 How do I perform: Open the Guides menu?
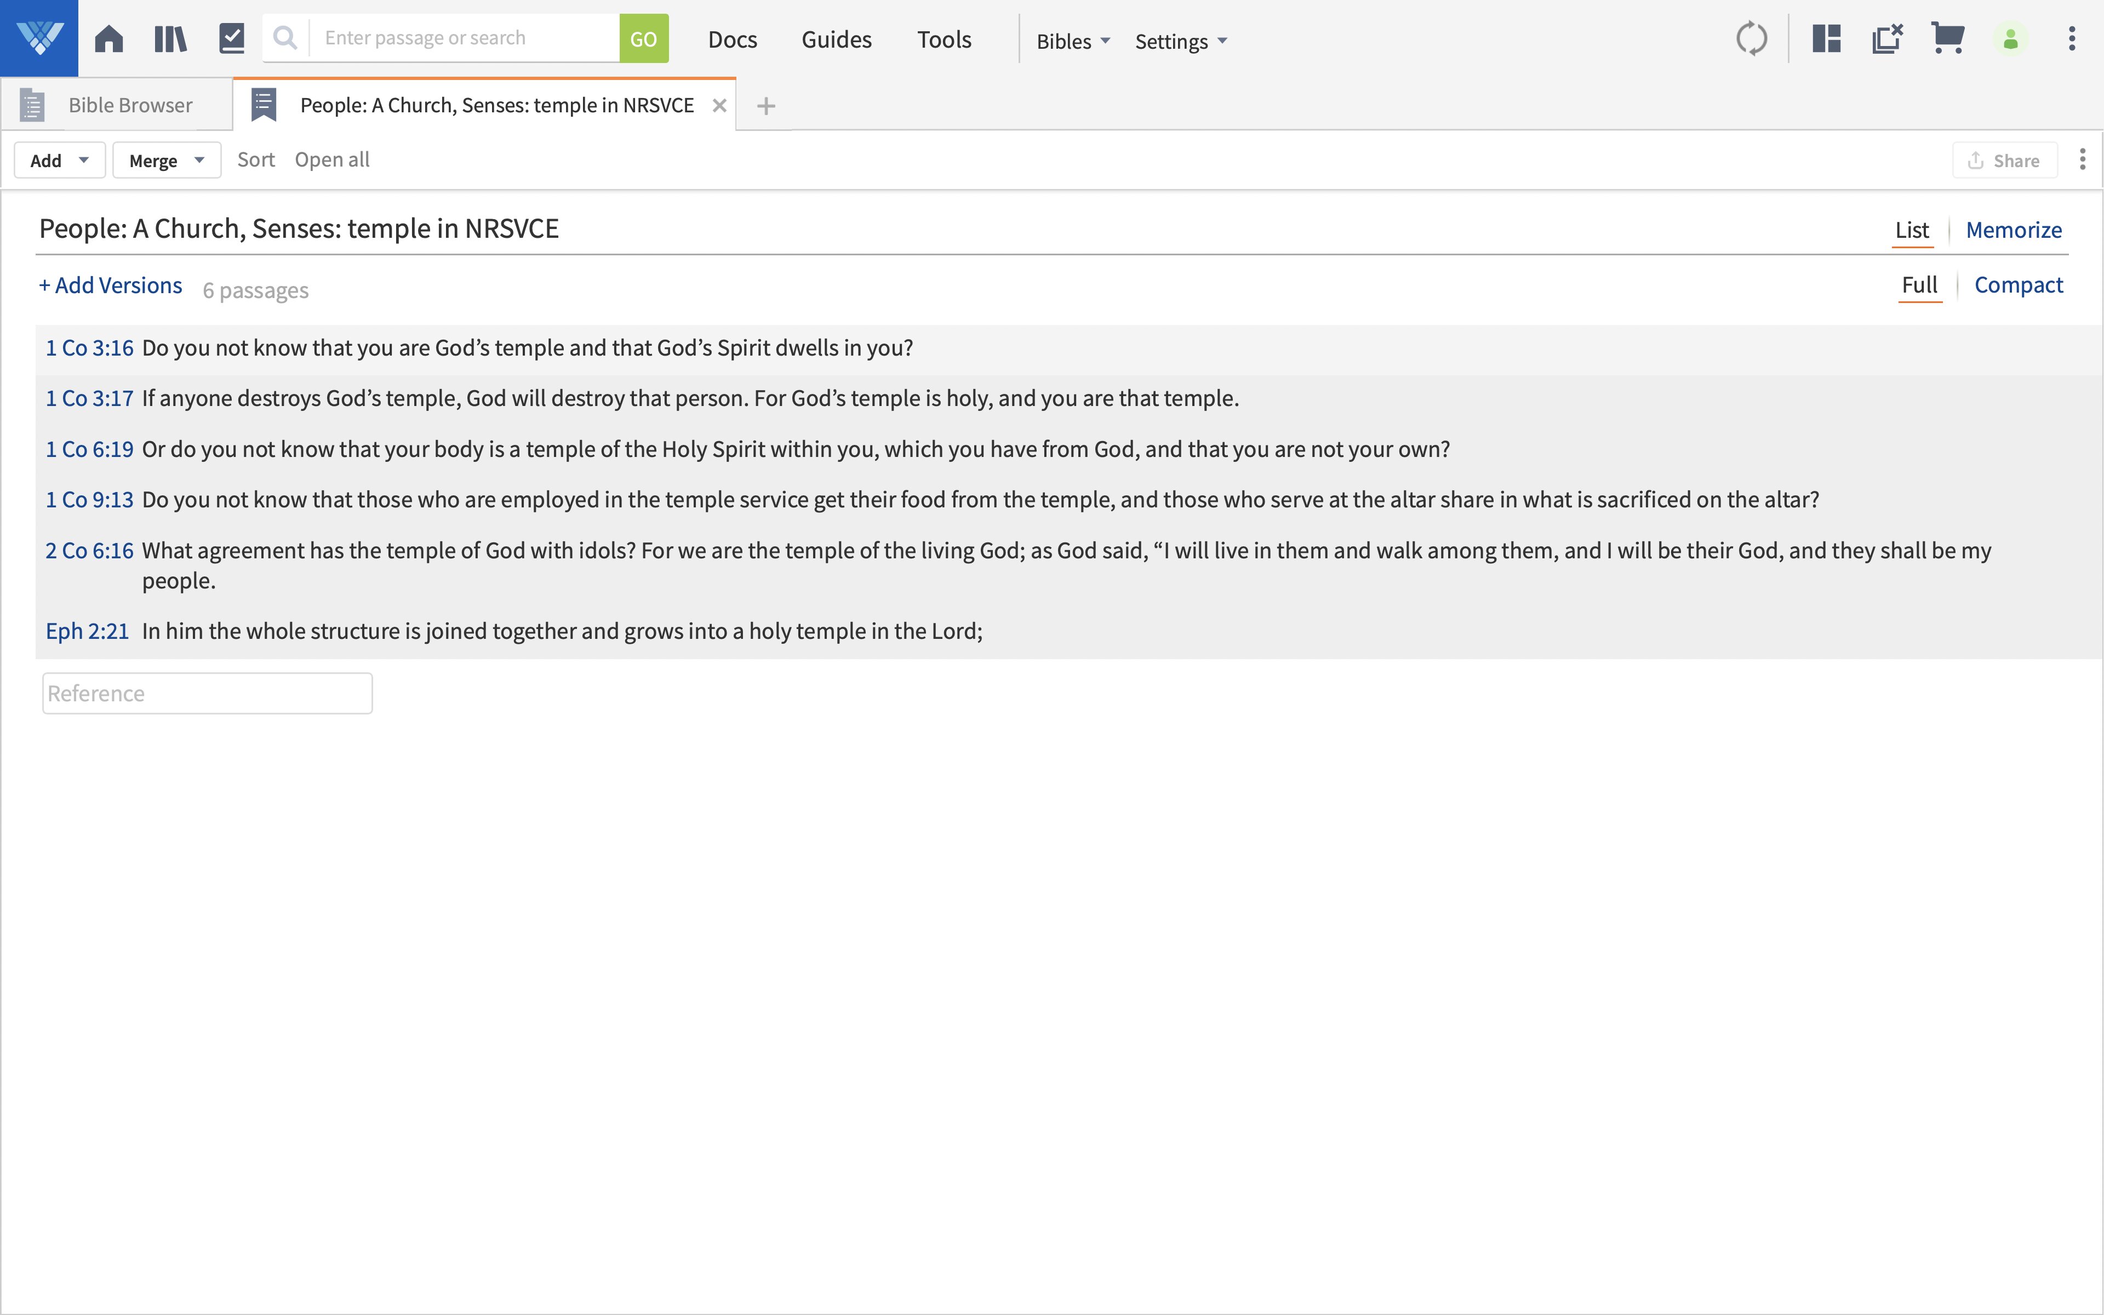836,40
